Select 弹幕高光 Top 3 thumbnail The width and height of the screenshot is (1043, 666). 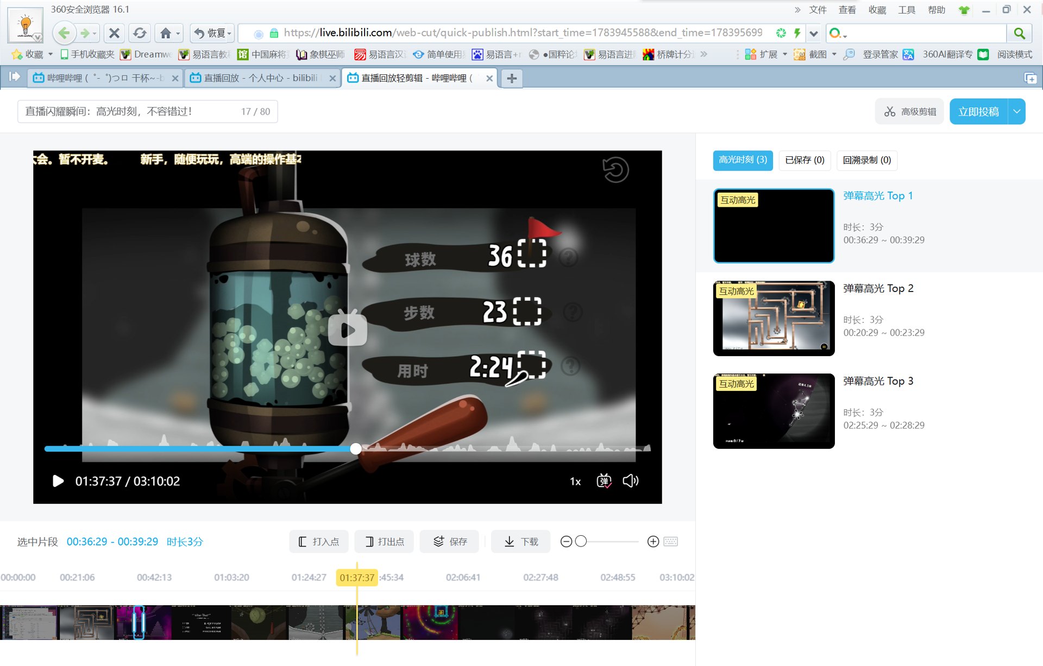774,411
